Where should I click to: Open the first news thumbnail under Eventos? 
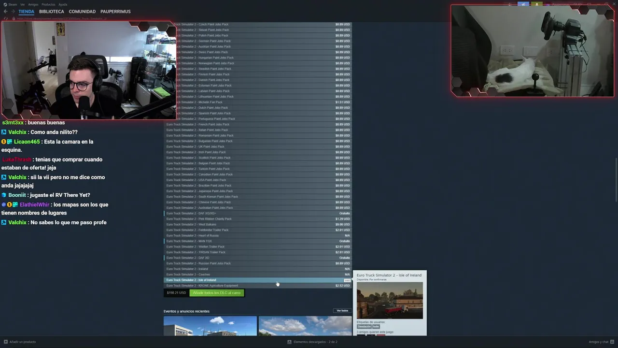[x=210, y=326]
